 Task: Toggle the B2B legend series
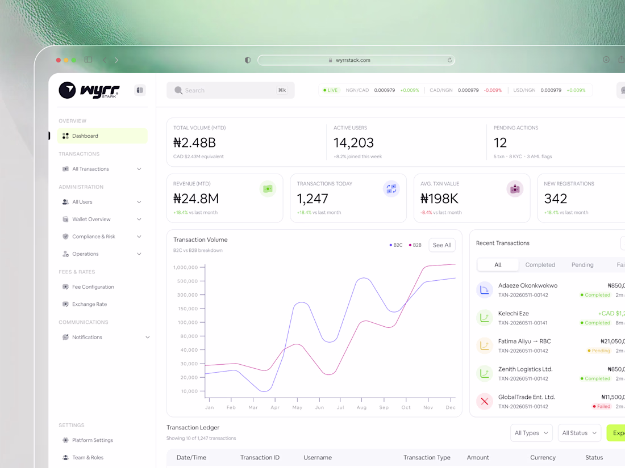coord(415,245)
